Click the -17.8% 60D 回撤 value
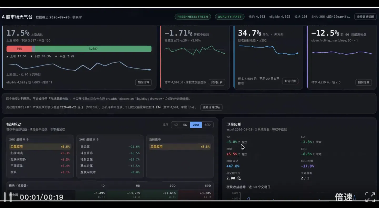The height and width of the screenshot is (208, 379). tap(307, 166)
